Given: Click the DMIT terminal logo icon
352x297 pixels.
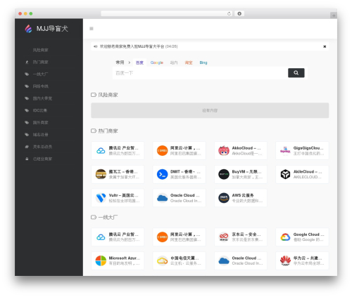Looking at the screenshot, I should (162, 174).
